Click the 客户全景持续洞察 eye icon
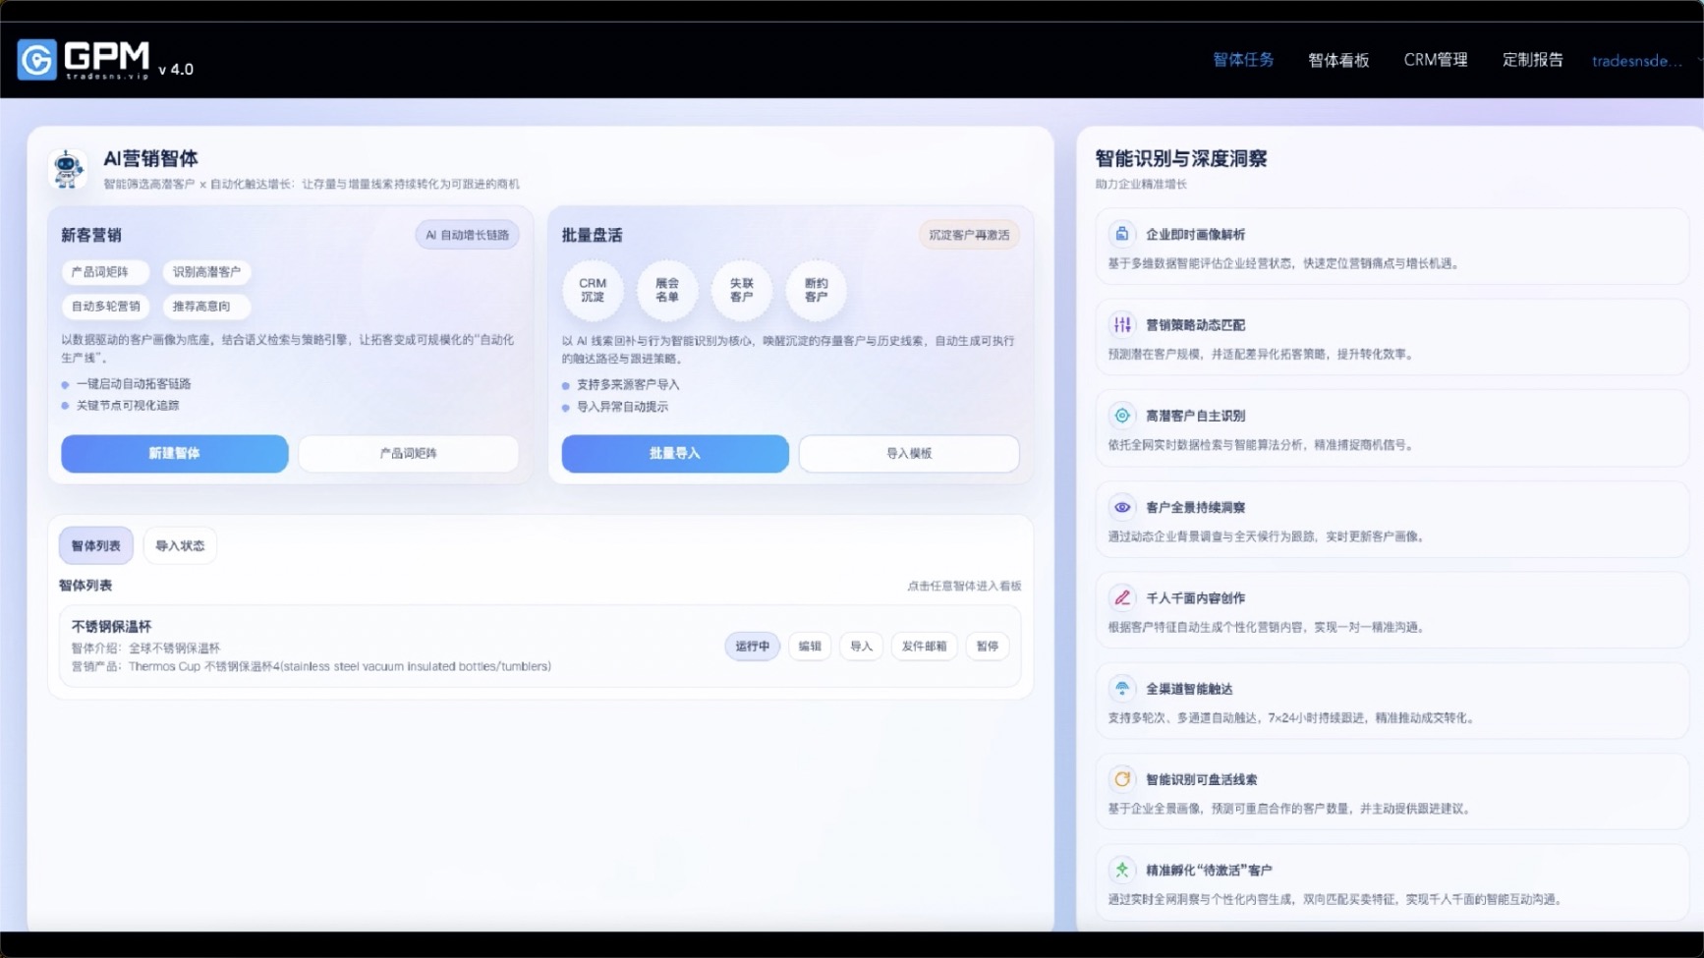1704x958 pixels. (1121, 507)
